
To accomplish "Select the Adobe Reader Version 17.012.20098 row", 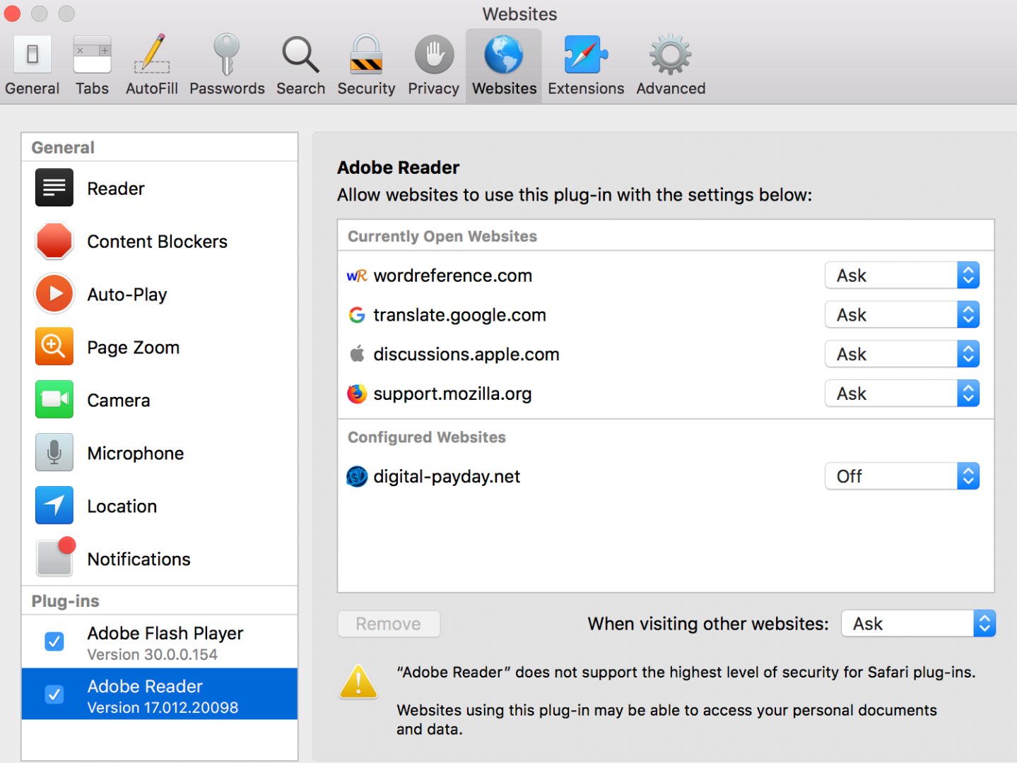I will tap(160, 694).
